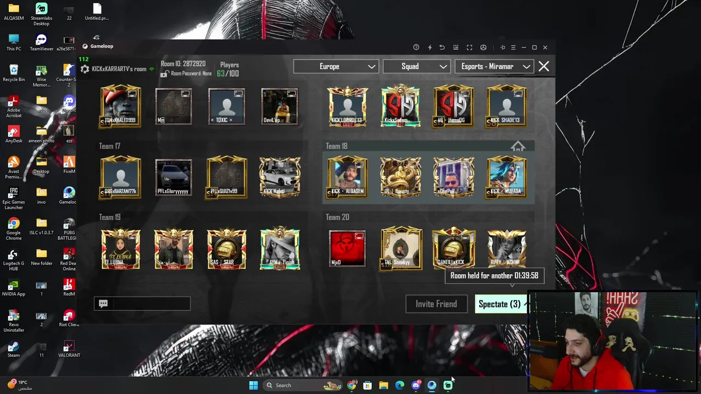Open Gameloop help question-mark icon

pyautogui.click(x=416, y=48)
